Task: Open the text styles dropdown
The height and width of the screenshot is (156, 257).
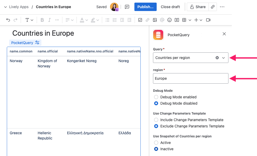Action: pos(29,20)
